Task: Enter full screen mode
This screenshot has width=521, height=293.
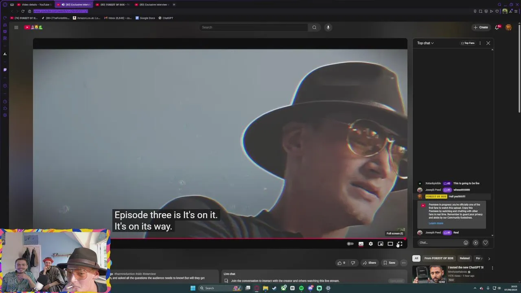Action: tap(400, 244)
